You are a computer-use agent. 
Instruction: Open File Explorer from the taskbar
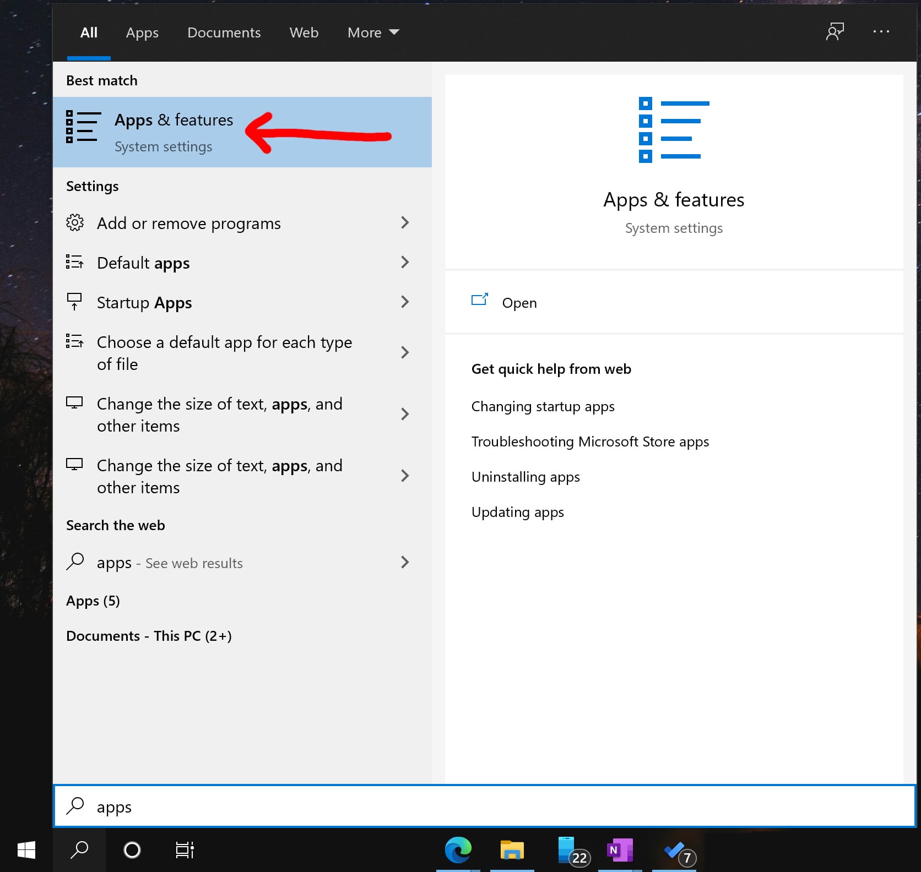tap(512, 850)
